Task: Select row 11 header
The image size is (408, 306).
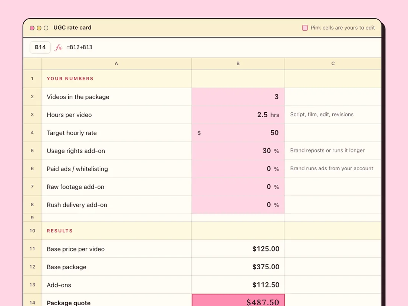Action: (32, 249)
